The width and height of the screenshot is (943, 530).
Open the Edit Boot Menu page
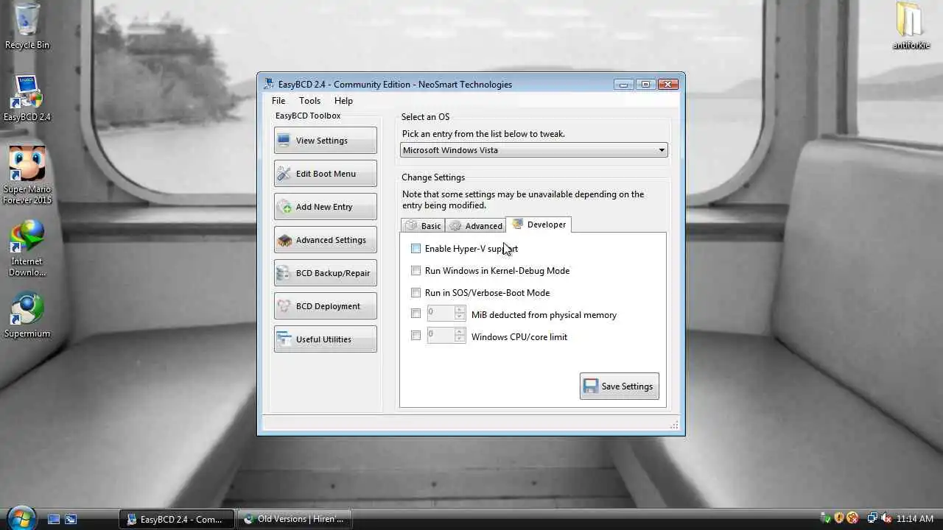pos(325,174)
